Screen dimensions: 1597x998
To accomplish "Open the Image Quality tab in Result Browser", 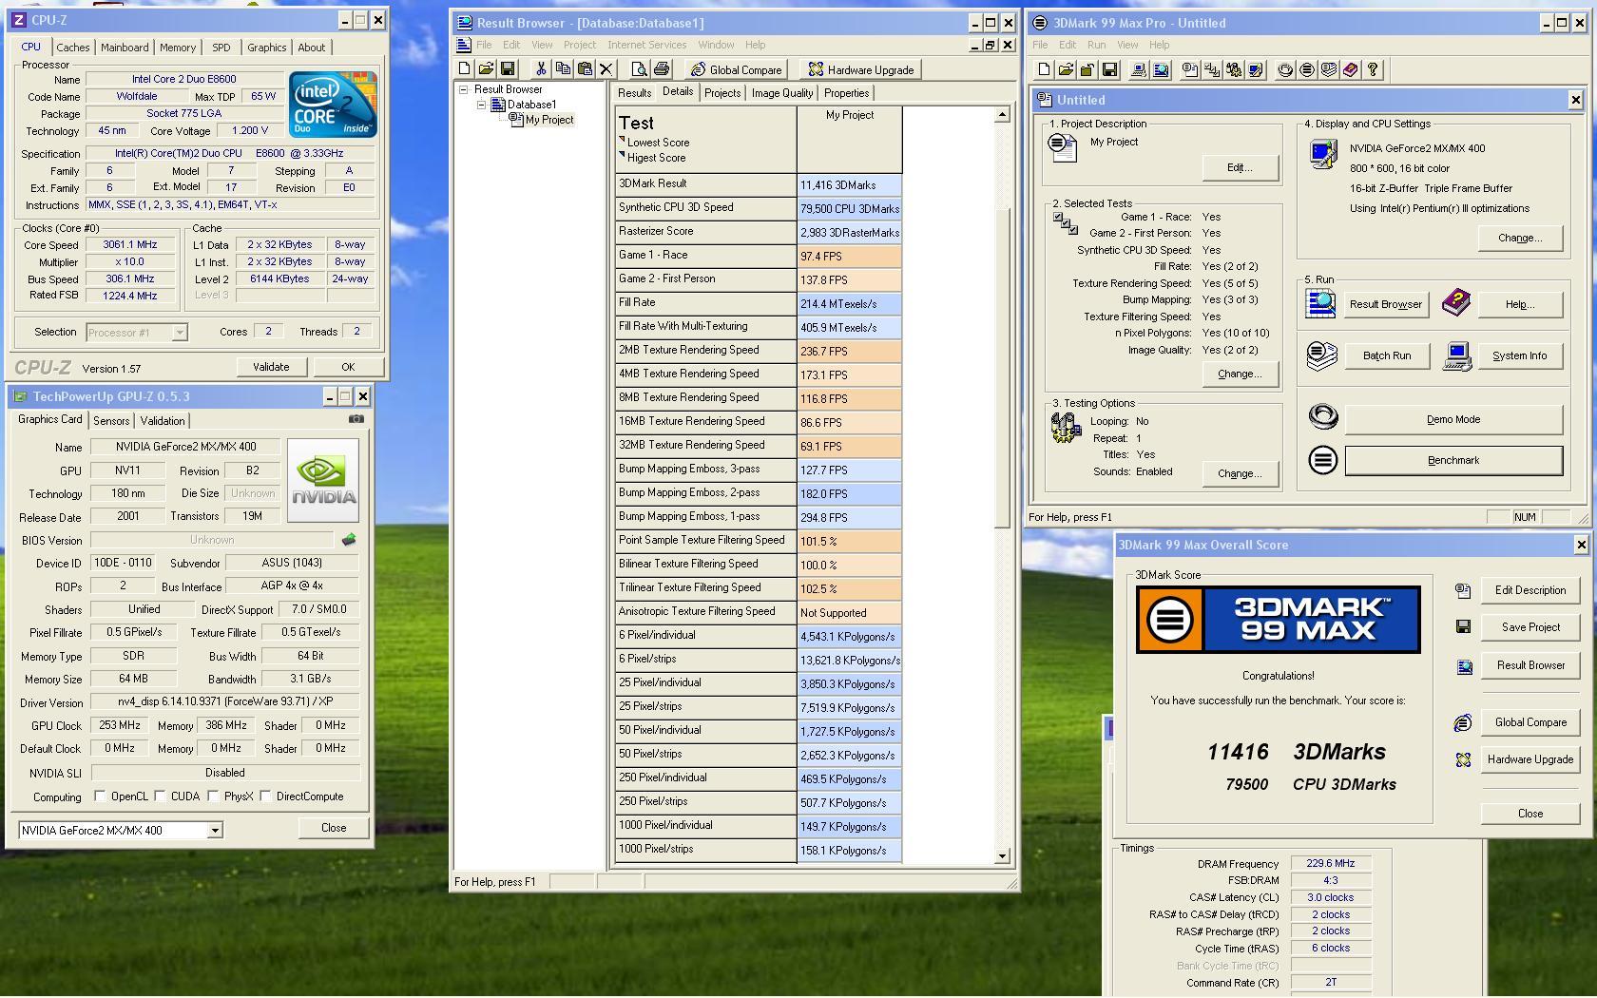I will [x=782, y=93].
